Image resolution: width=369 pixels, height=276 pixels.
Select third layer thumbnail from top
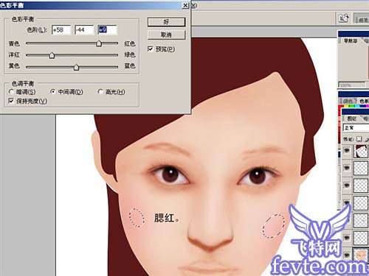click(361, 185)
